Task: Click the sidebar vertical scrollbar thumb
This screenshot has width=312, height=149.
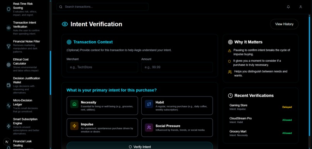Action: 50,73
